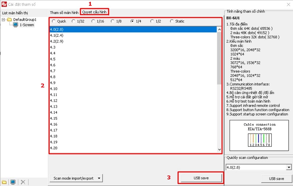Select scan entry 4.13
293x186 pixels.
133,106
